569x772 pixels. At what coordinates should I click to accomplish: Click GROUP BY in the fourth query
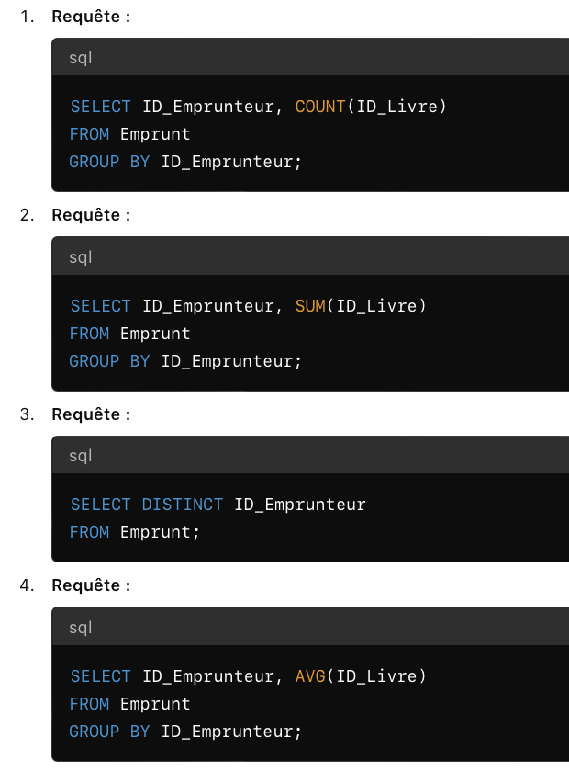(x=109, y=732)
